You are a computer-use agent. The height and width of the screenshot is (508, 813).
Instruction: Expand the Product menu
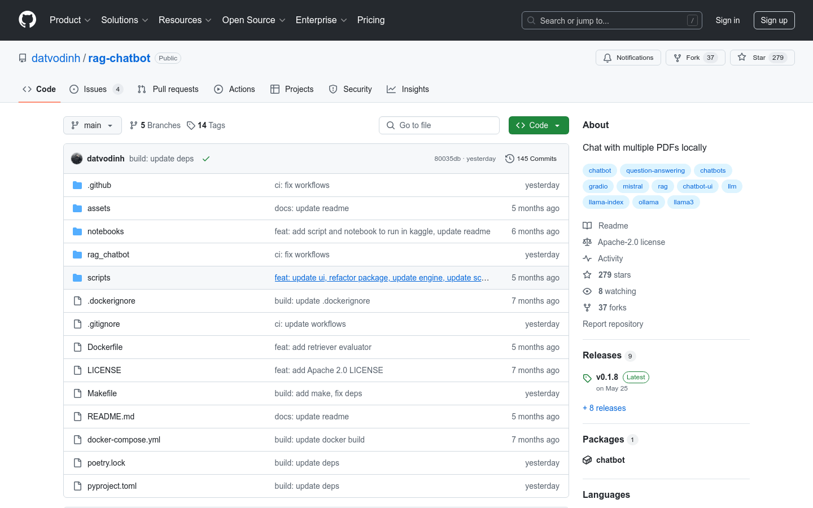70,20
